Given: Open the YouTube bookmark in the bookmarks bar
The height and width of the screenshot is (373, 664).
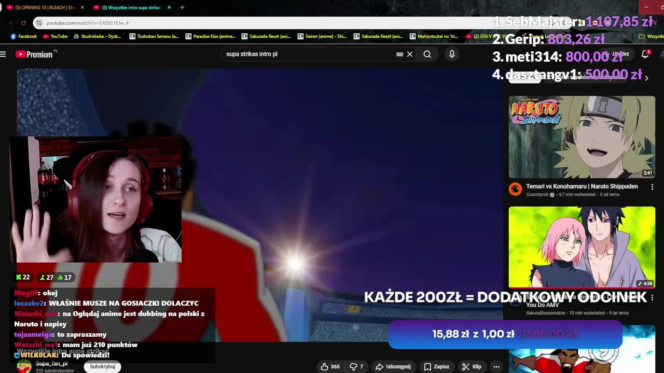Looking at the screenshot, I should pos(55,36).
